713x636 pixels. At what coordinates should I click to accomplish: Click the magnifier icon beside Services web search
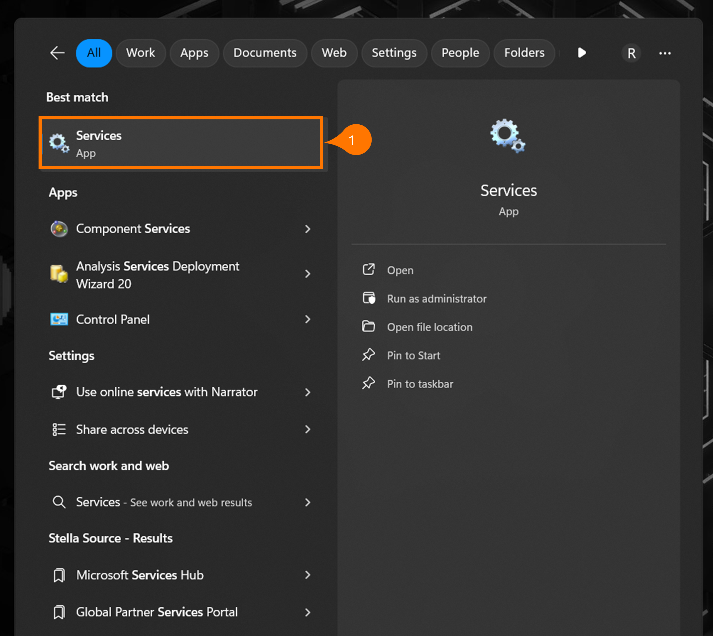point(59,502)
